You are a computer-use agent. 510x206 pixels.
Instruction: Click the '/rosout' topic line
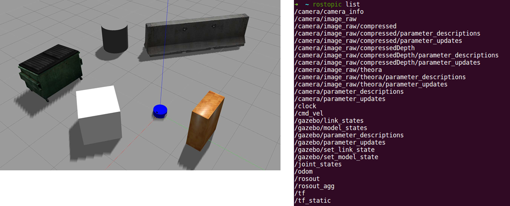click(307, 178)
